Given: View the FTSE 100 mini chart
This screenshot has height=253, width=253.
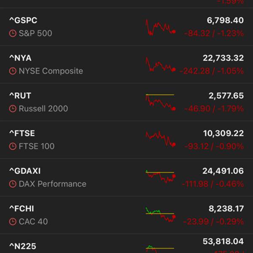Looking at the screenshot, I should click(160, 140).
